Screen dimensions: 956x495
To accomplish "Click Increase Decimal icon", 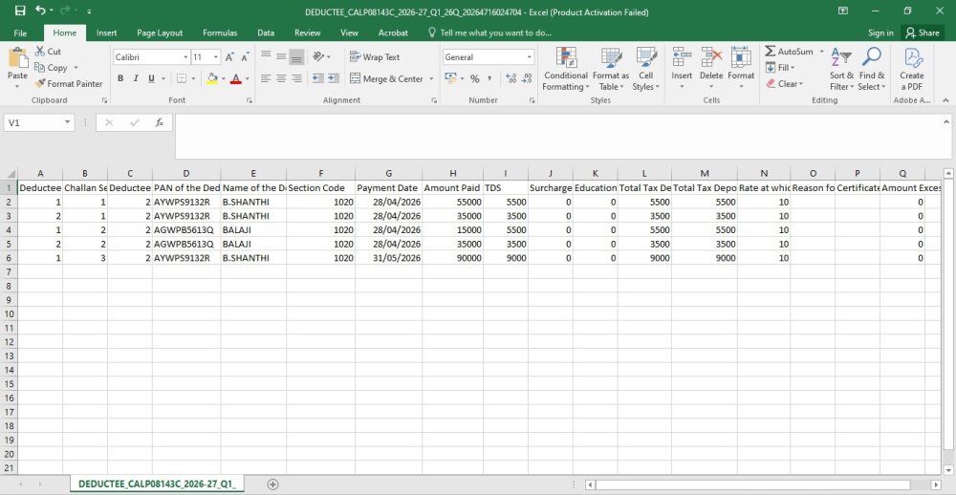I will (511, 78).
